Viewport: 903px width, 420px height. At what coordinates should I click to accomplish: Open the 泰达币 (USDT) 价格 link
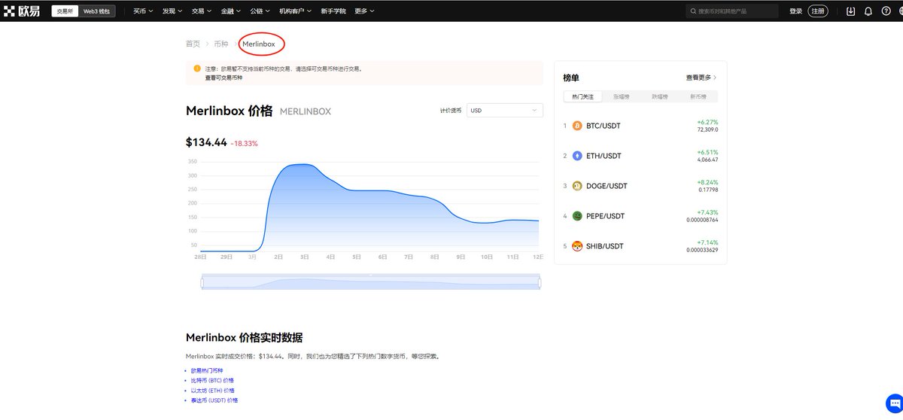[214, 400]
